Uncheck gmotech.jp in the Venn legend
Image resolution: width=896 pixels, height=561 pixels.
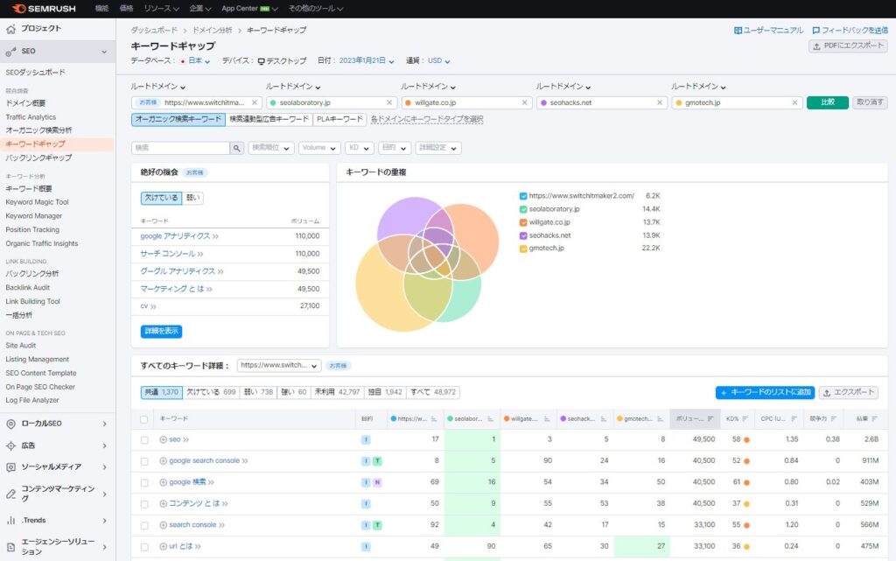[523, 249]
